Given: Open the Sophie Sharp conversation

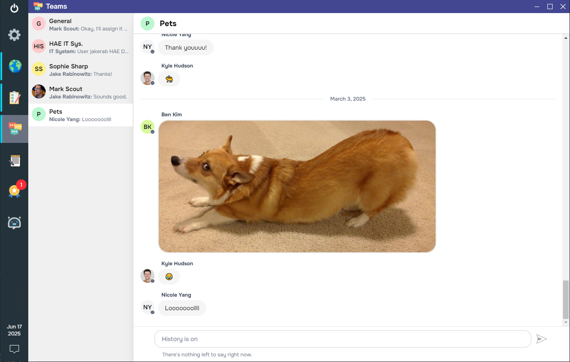Looking at the screenshot, I should [x=80, y=70].
